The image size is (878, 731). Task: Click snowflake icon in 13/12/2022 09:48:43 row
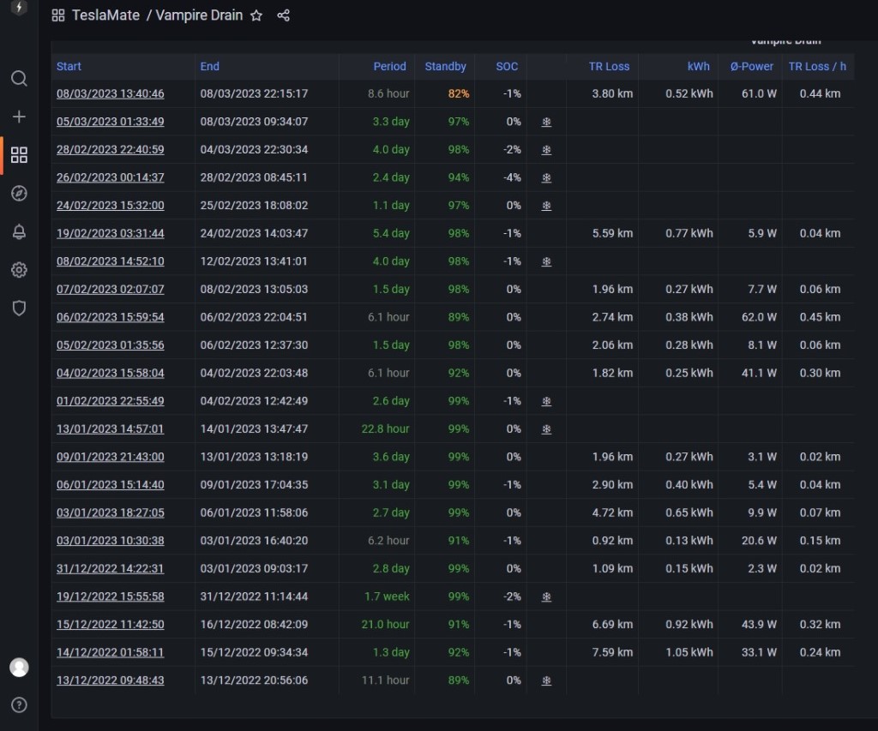(x=546, y=680)
